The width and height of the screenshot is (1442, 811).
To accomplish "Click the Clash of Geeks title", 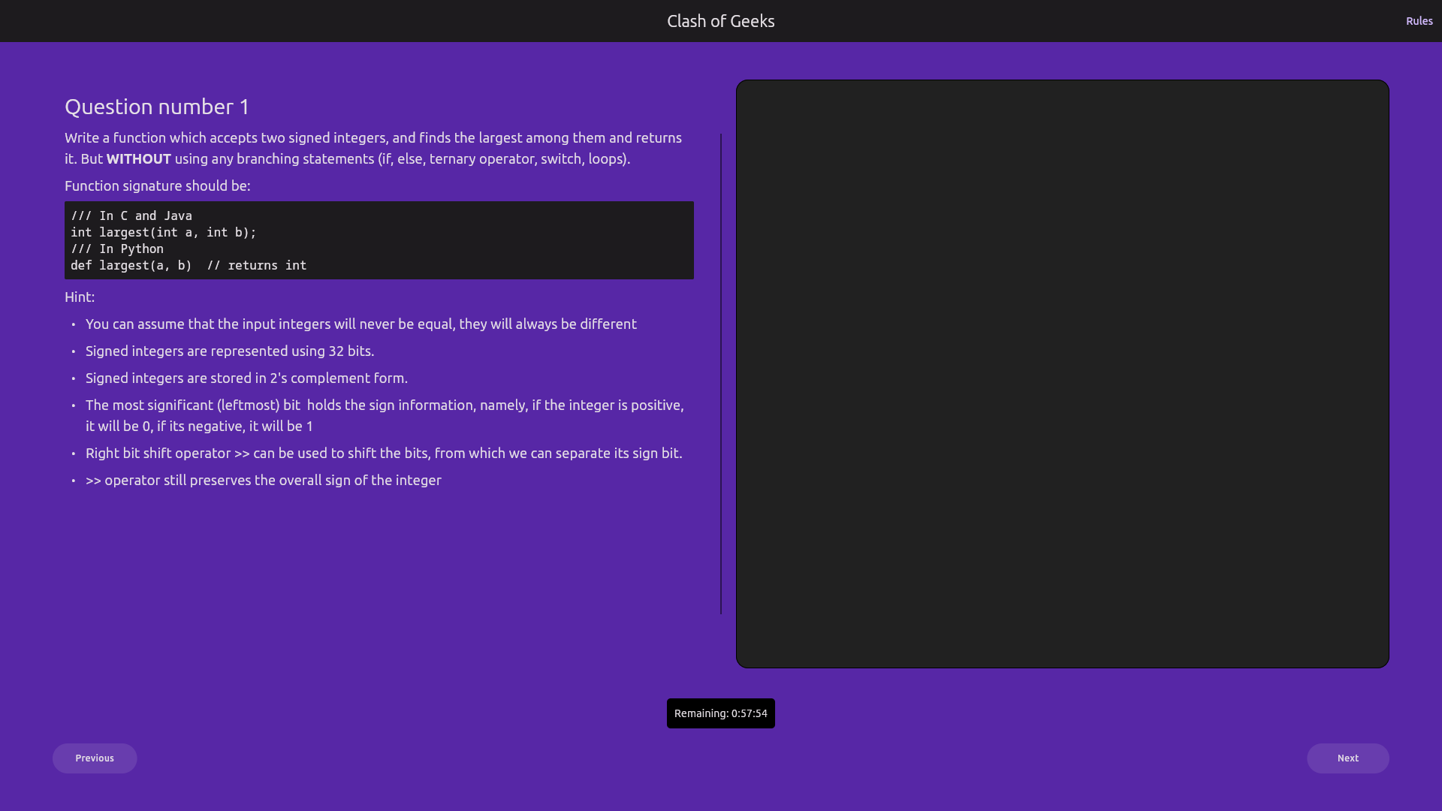I will click(x=720, y=21).
